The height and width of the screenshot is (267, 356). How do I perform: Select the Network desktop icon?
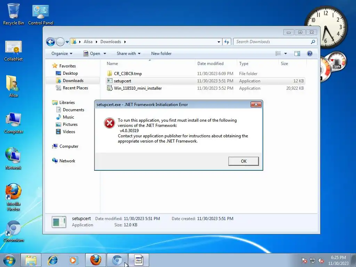tap(14, 159)
